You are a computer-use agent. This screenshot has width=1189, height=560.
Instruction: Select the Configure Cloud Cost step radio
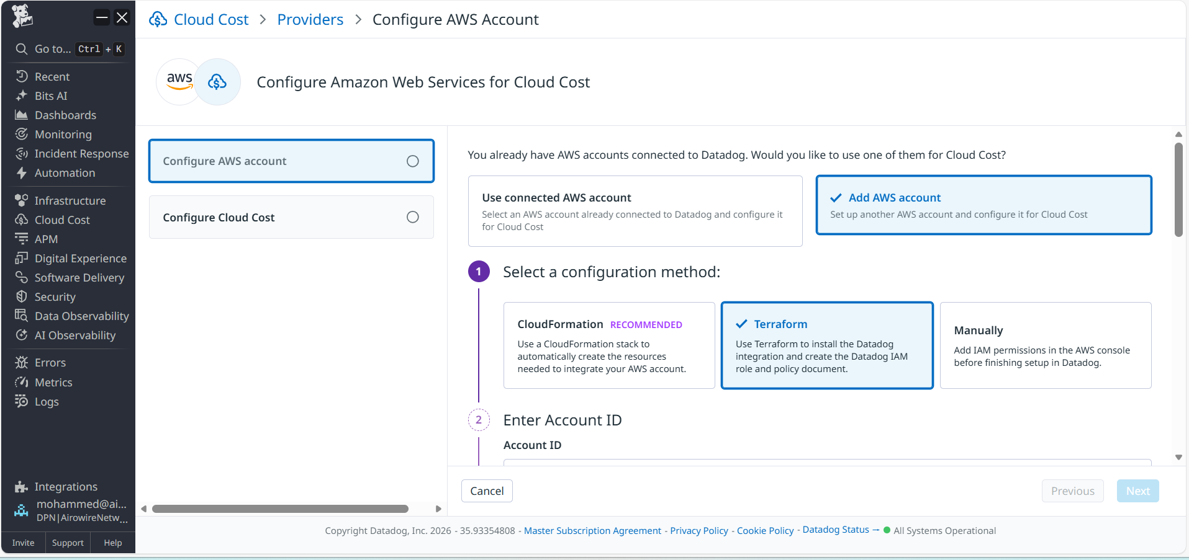point(412,217)
